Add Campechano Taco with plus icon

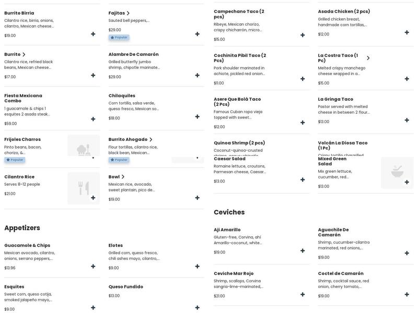click(x=303, y=35)
